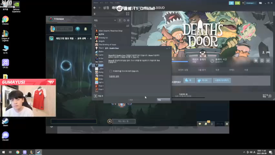Click the Finish button in the install dialog

point(163,100)
